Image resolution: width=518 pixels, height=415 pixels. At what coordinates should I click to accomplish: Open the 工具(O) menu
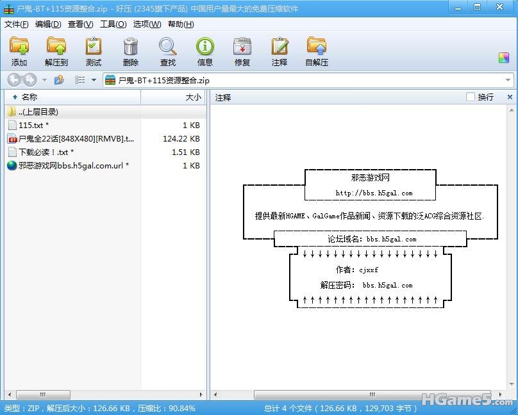point(113,24)
